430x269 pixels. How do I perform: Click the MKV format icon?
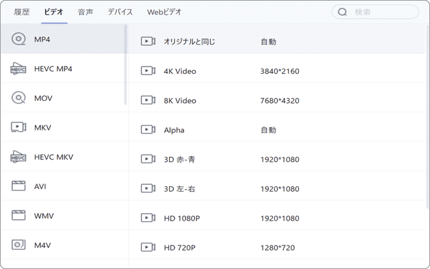pyautogui.click(x=18, y=127)
